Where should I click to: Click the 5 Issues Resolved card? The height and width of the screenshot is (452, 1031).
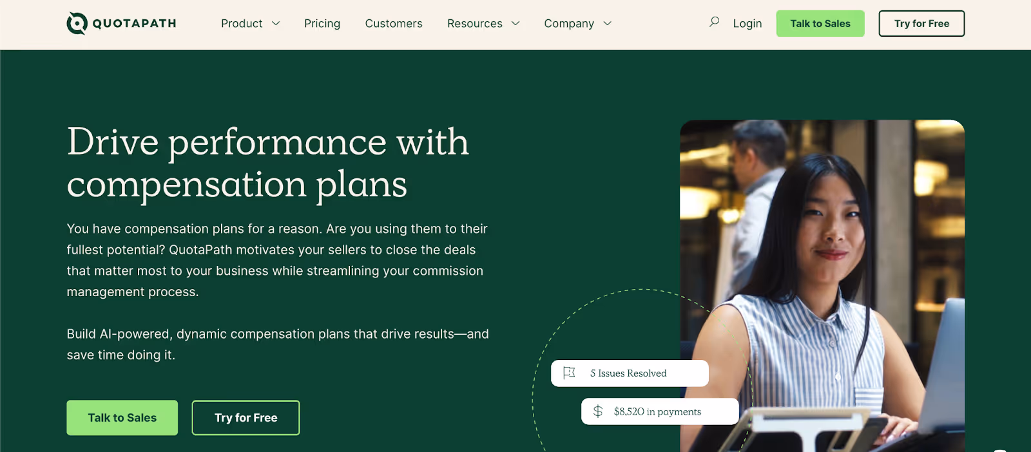tap(630, 373)
